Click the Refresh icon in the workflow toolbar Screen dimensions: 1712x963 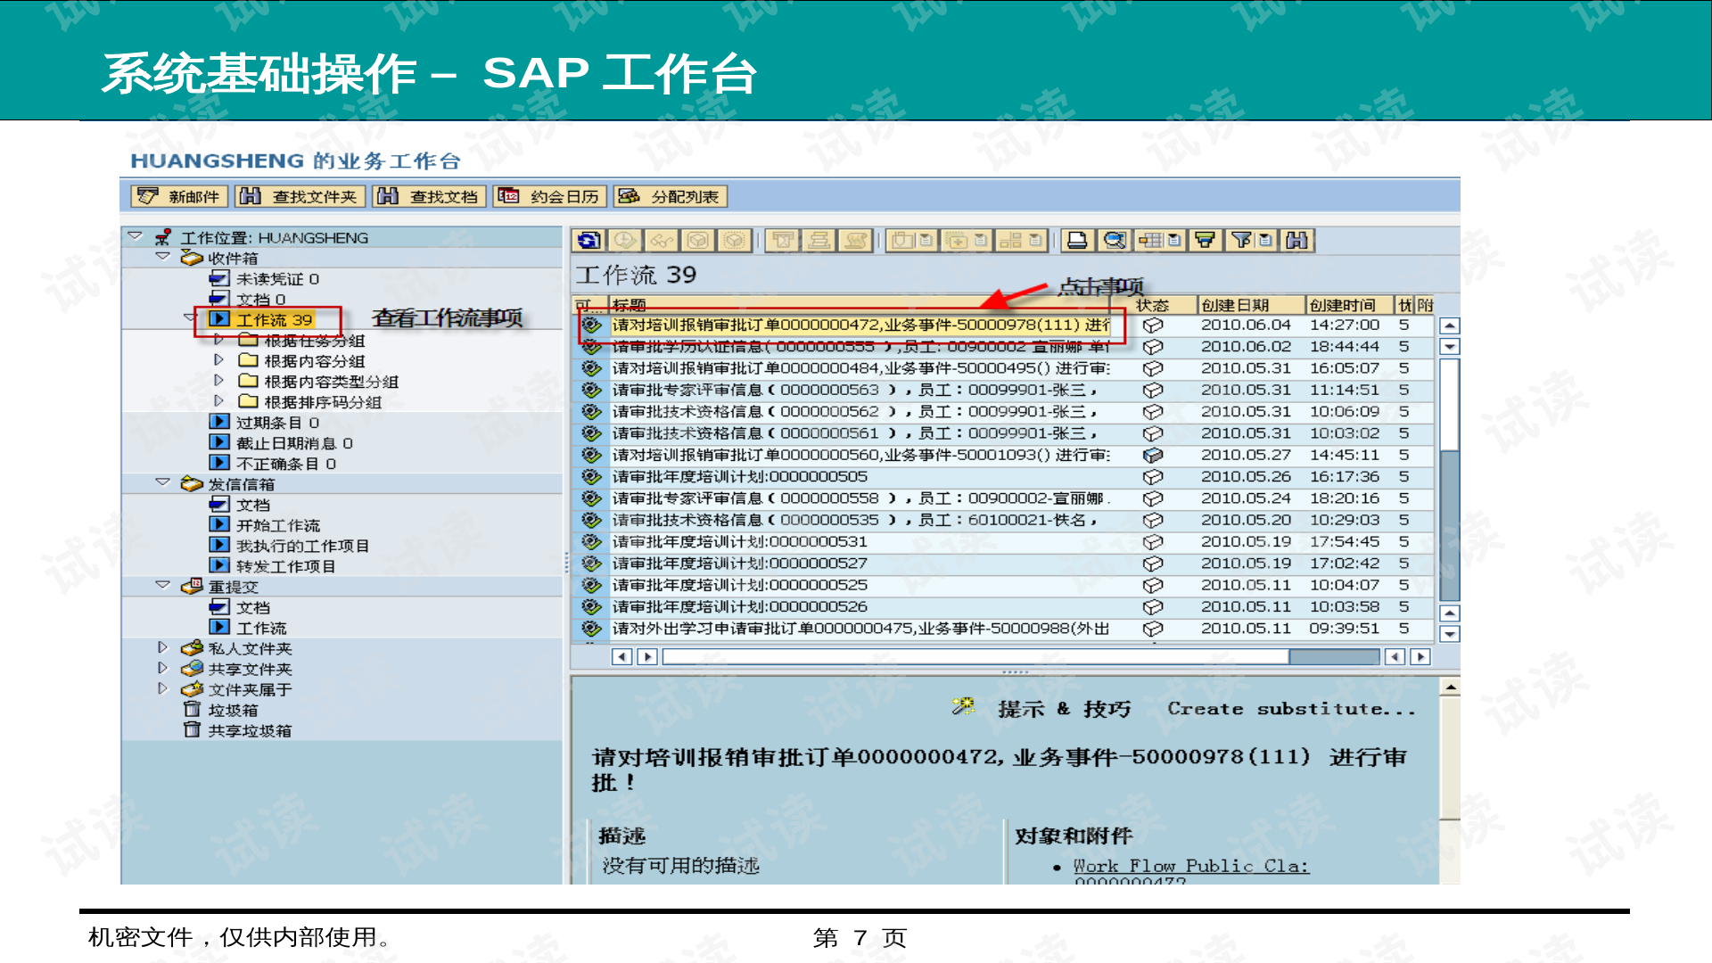pyautogui.click(x=588, y=240)
